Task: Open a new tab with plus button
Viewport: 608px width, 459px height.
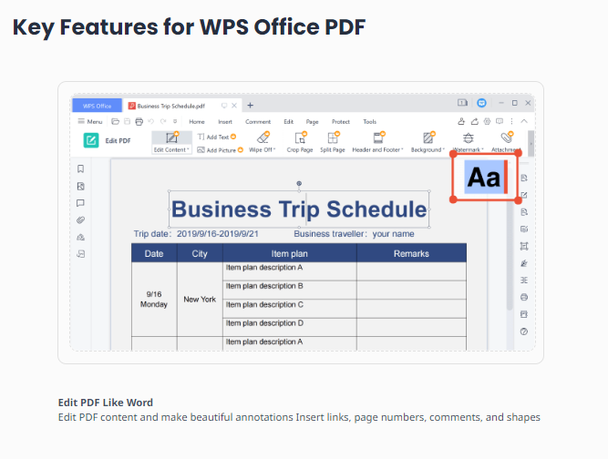Action: [x=251, y=105]
